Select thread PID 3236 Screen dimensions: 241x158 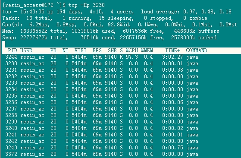[11, 102]
